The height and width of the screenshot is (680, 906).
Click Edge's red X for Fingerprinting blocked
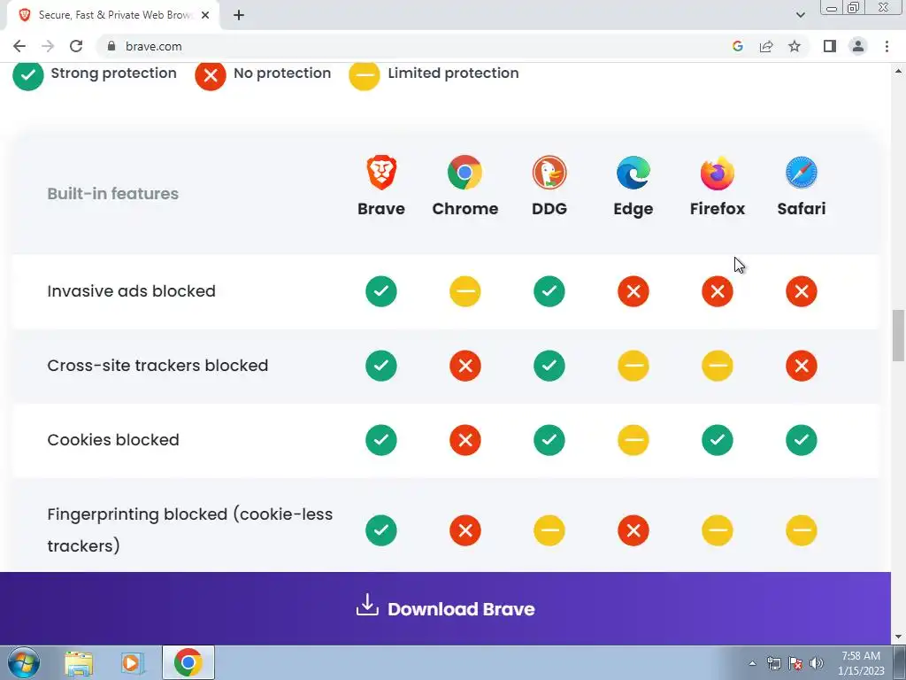[633, 530]
